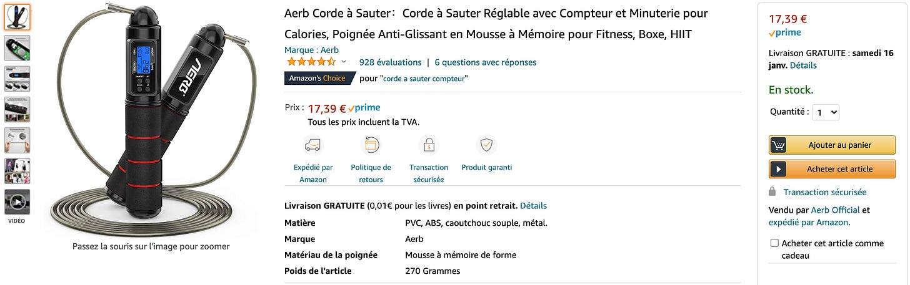The image size is (910, 285).
Task: Click the Produit garanti shield icon
Action: [x=486, y=145]
